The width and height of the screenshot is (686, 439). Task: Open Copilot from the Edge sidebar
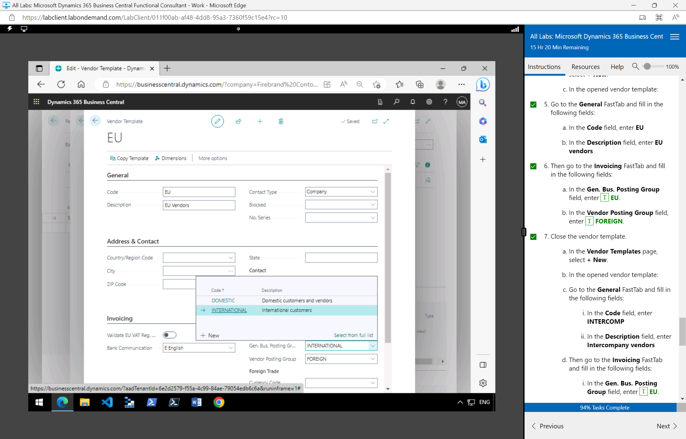(x=482, y=121)
